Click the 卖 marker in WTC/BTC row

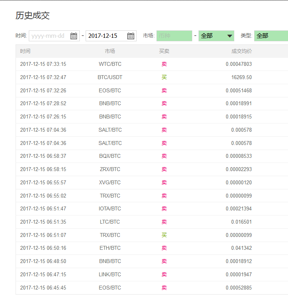pyautogui.click(x=164, y=64)
